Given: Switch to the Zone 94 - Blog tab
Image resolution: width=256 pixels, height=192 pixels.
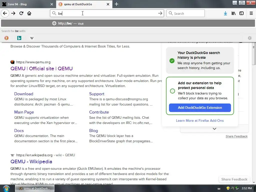Looking at the screenshot, I should tap(28, 4).
